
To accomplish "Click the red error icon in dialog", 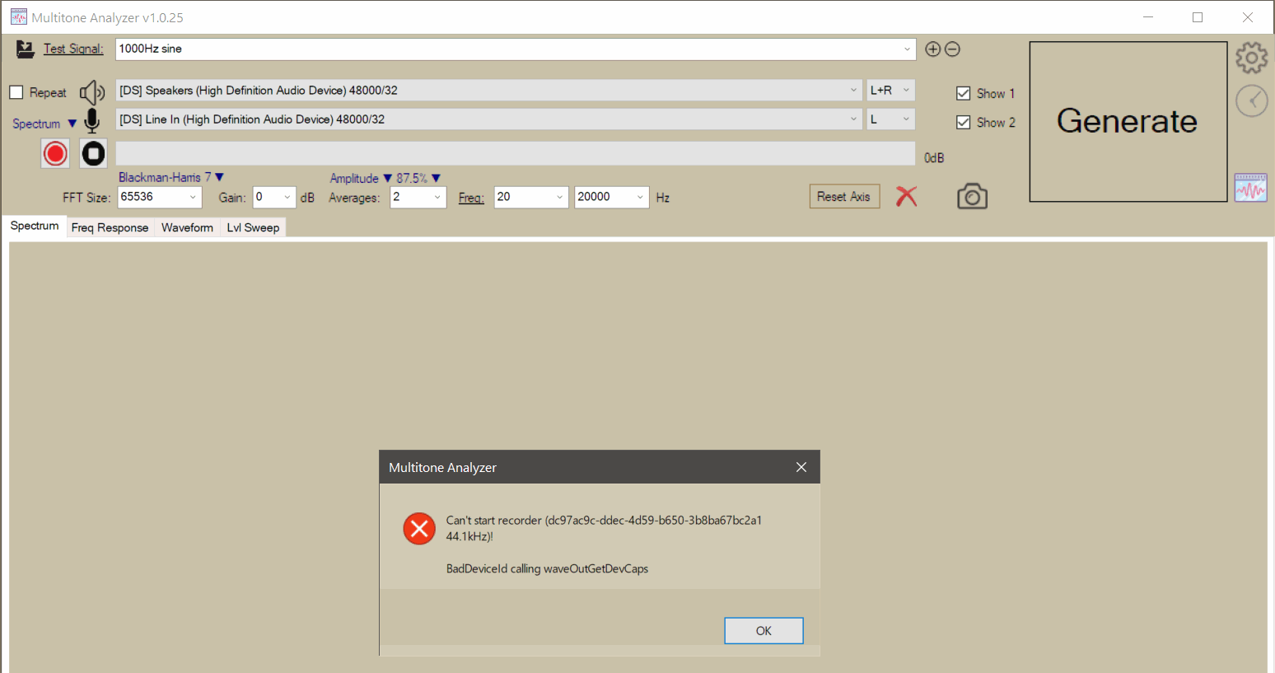I will [x=419, y=528].
